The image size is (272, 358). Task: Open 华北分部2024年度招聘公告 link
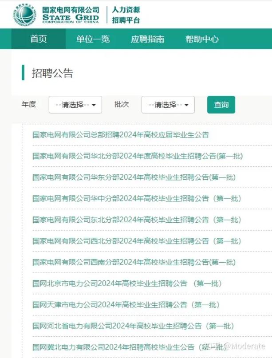[138, 156]
